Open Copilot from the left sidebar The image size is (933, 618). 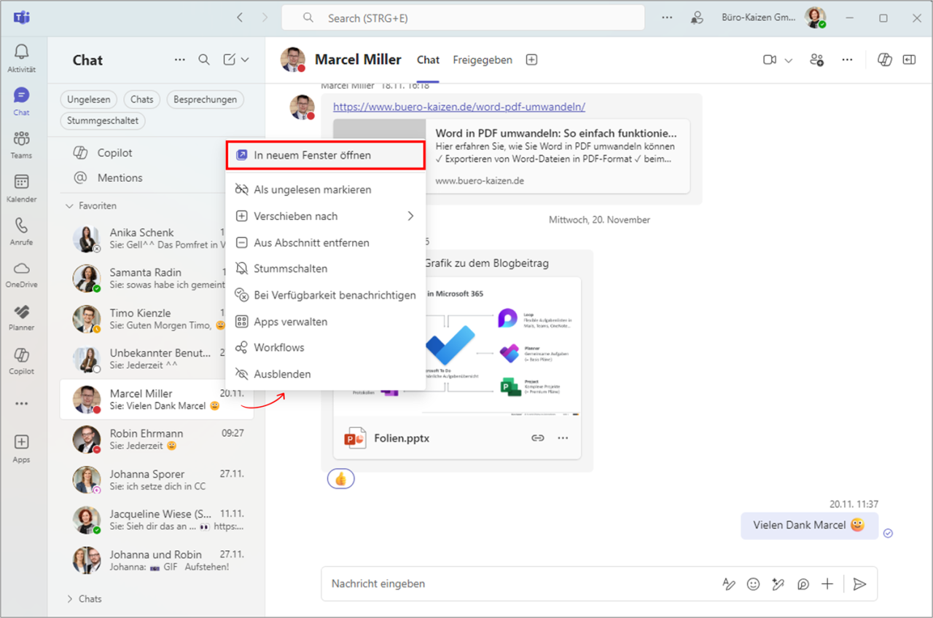(x=21, y=360)
